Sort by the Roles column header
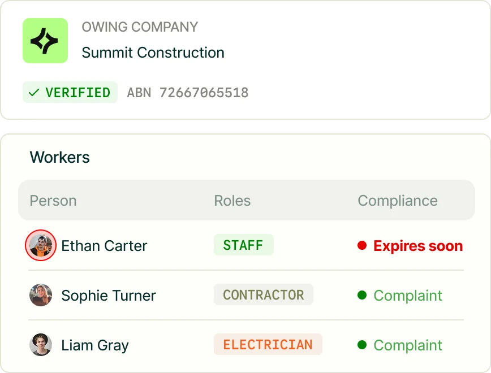The width and height of the screenshot is (491, 373). point(232,201)
